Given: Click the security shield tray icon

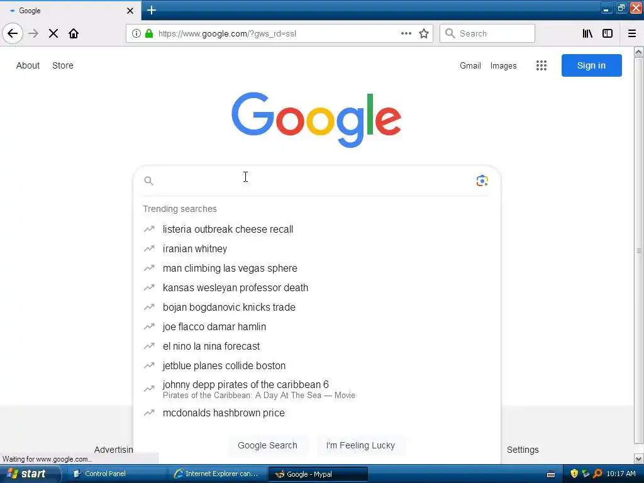Looking at the screenshot, I should (574, 474).
